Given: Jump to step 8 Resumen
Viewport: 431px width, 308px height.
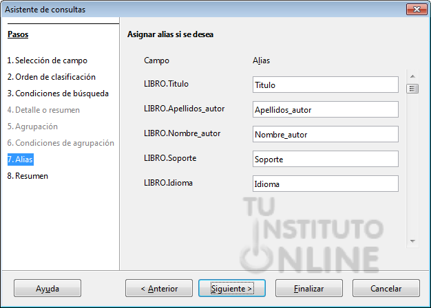Looking at the screenshot, I should click(28, 176).
